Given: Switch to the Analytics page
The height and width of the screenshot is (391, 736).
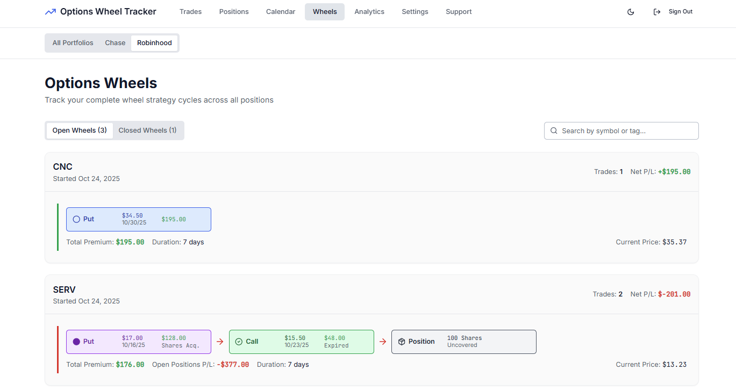Looking at the screenshot, I should (x=369, y=11).
